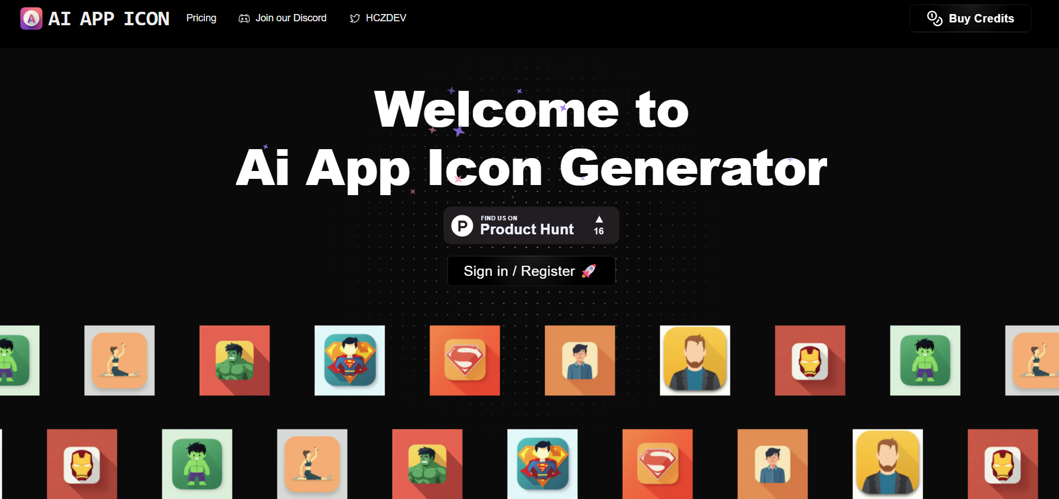Select the glasses man avatar icon, top row
Screen dimensions: 1059x499
(580, 361)
